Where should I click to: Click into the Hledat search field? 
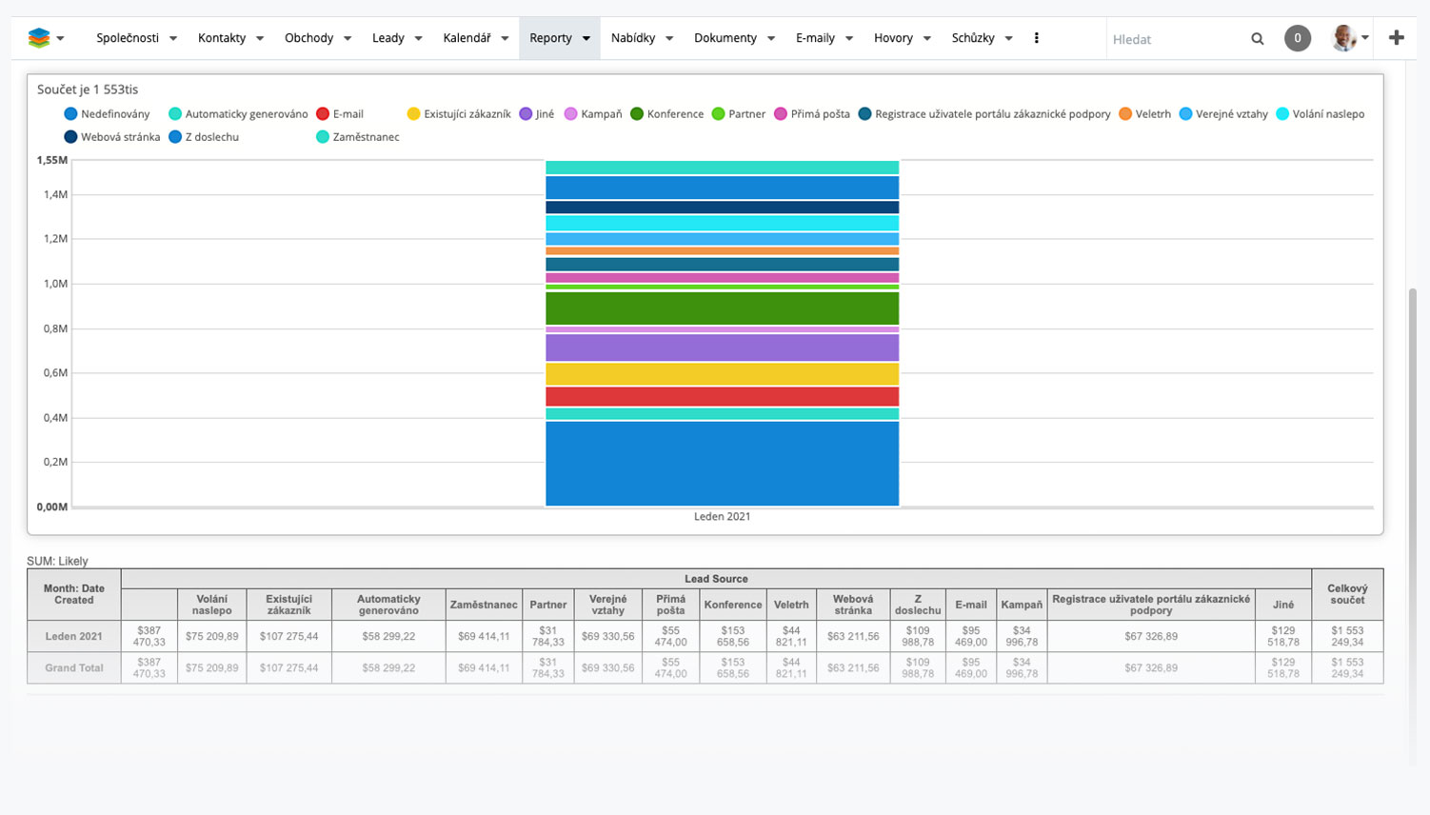1176,39
